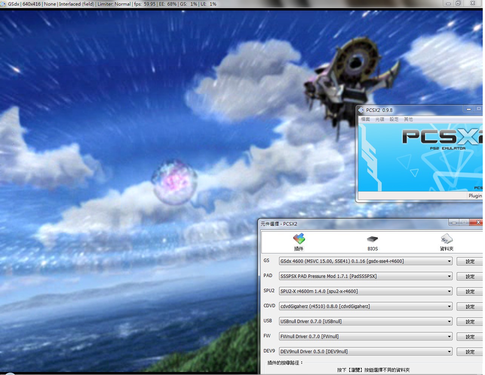Screen dimensions: 485x375
Task: Click 設定 button for DEV9 plugin
Action: [470, 352]
